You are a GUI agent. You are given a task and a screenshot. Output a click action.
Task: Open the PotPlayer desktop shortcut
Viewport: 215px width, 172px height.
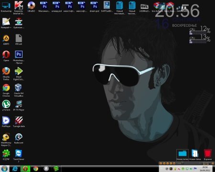(x=6, y=122)
